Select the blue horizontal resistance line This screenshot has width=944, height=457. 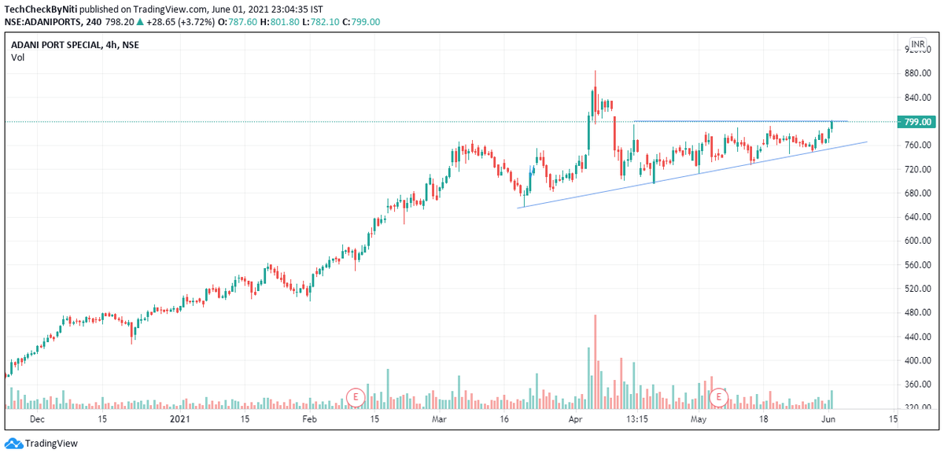(x=739, y=121)
